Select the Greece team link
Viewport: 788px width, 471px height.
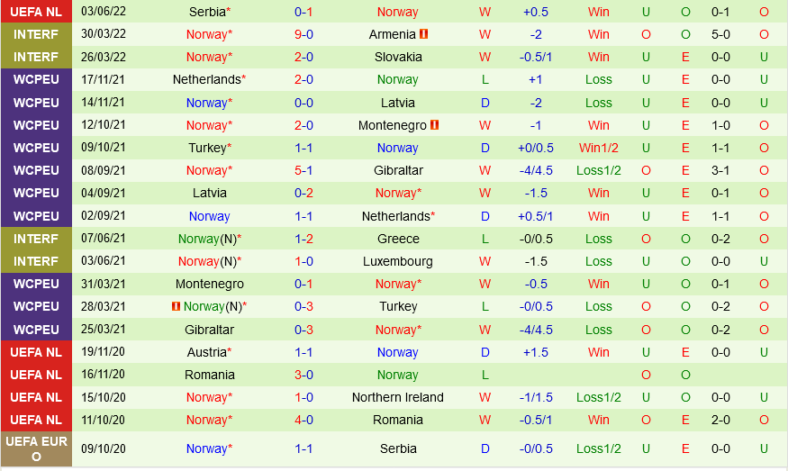pyautogui.click(x=398, y=239)
